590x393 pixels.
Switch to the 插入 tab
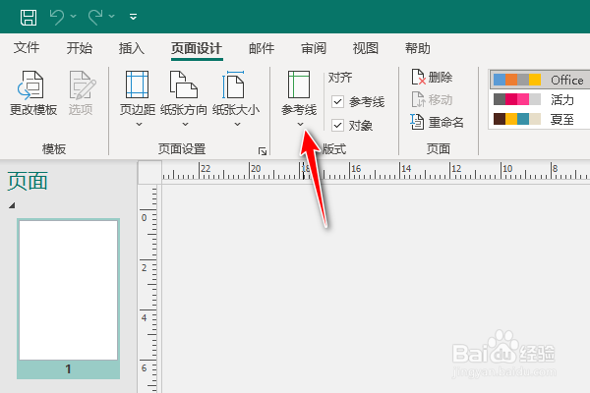point(132,48)
